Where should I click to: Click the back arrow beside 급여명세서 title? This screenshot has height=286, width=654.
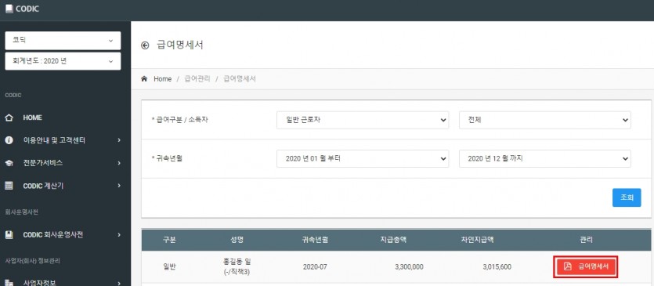point(145,45)
